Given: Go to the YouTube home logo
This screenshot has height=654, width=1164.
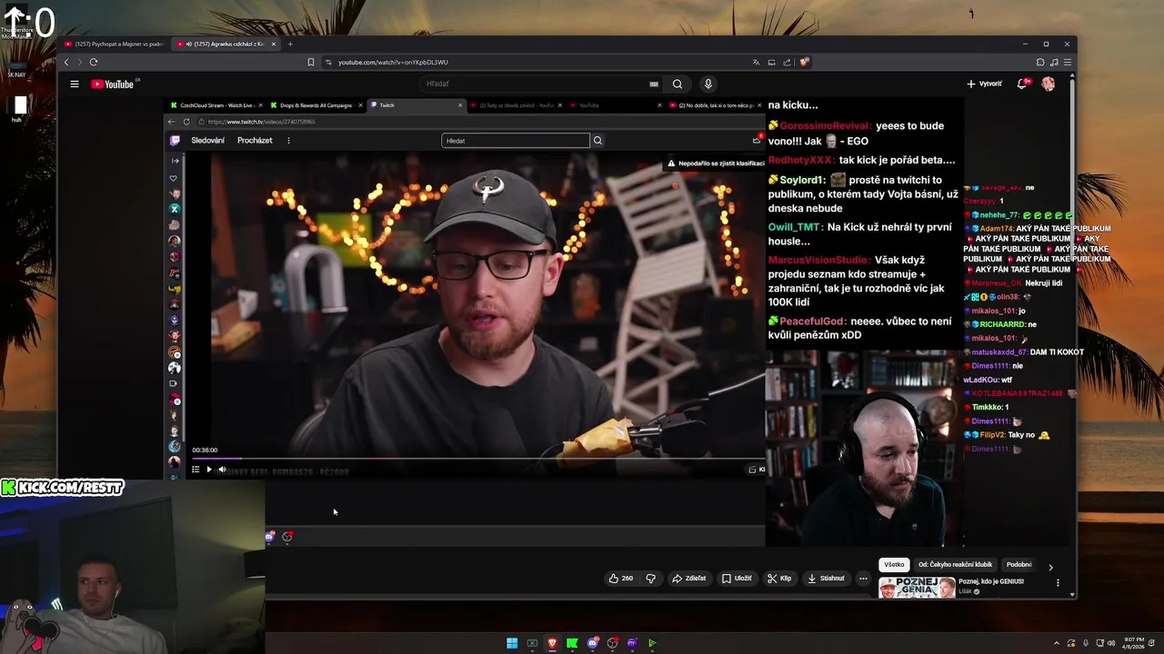Looking at the screenshot, I should click(x=115, y=84).
